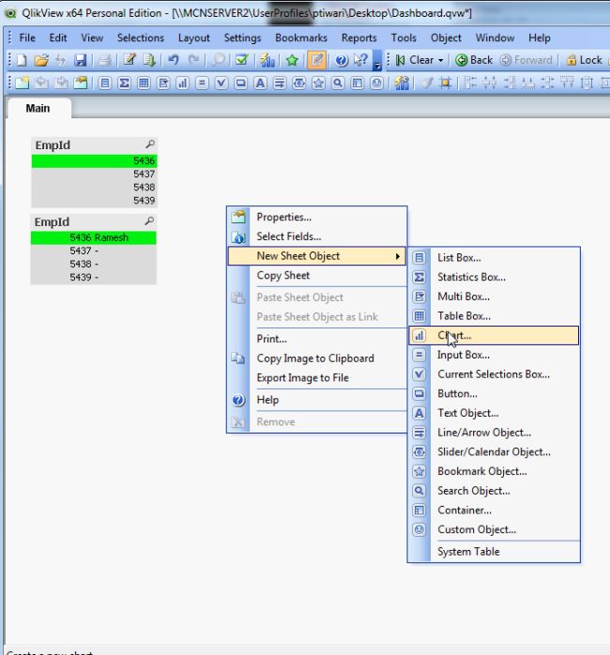
Task: Click the Quick Chart wizard icon
Action: (x=267, y=60)
